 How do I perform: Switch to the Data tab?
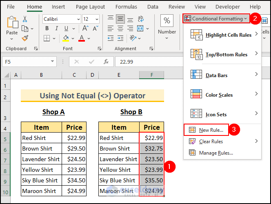153,7
